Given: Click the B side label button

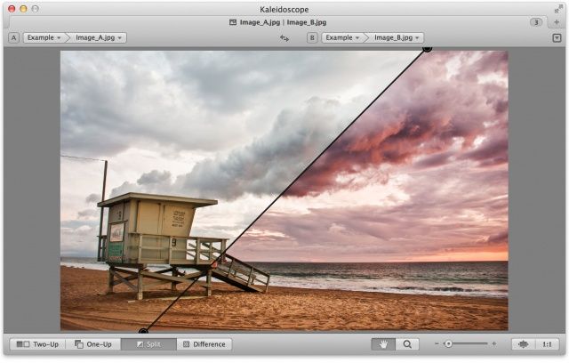Looking at the screenshot, I should [x=312, y=38].
